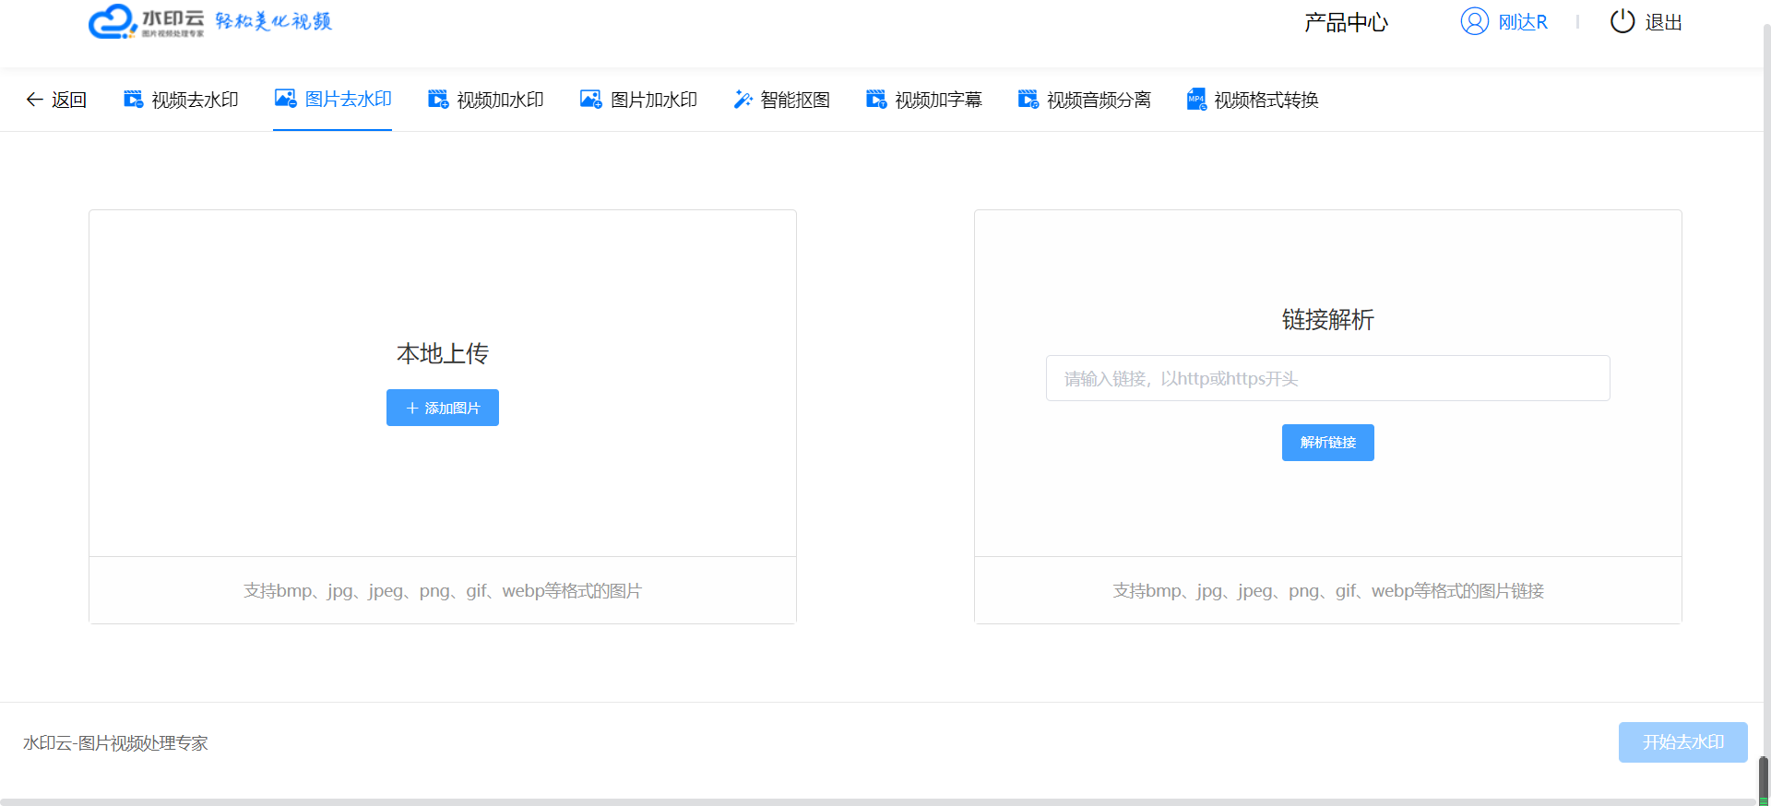Click the 视频加字幕 video icon
This screenshot has width=1771, height=806.
point(876,100)
